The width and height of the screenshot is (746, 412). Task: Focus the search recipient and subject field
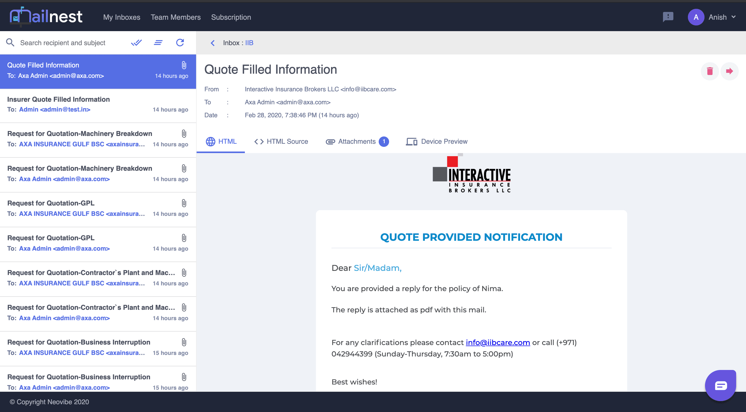63,43
